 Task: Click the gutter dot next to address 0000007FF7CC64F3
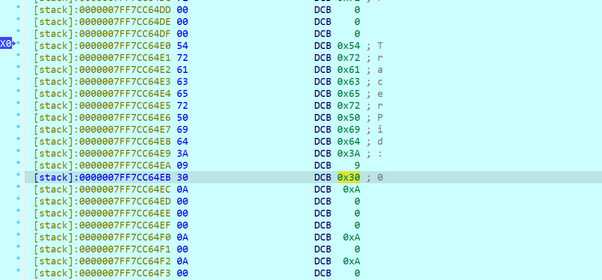click(x=19, y=271)
